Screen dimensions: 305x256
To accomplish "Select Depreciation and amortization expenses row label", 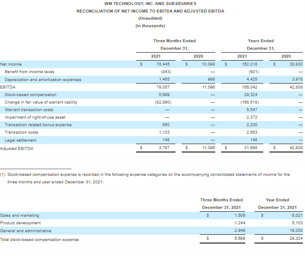I will click(x=43, y=79).
